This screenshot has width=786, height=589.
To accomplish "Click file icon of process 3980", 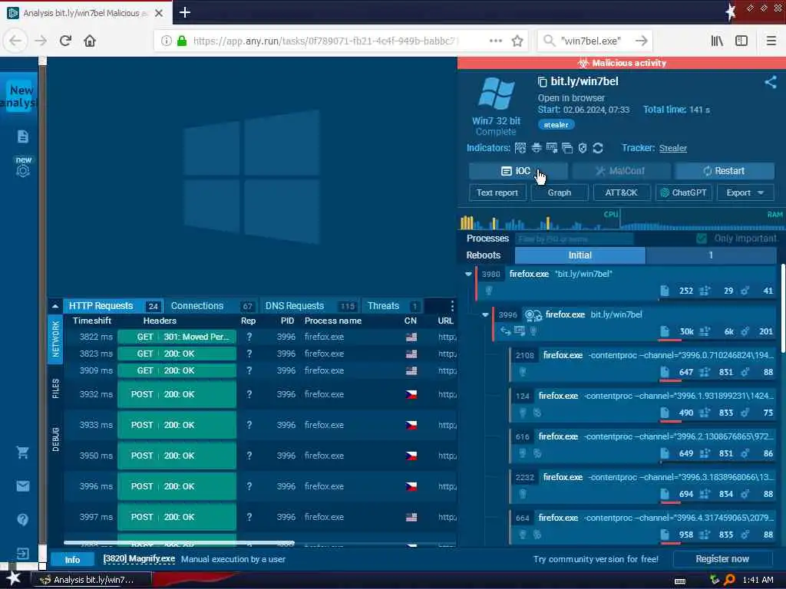I will click(x=664, y=291).
